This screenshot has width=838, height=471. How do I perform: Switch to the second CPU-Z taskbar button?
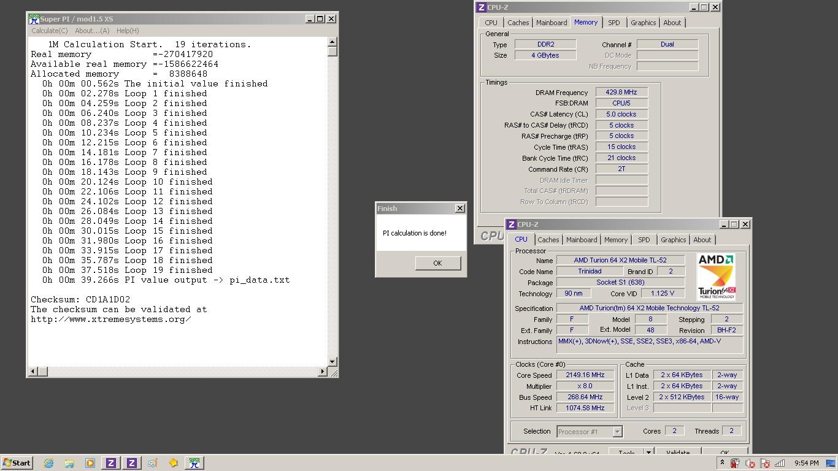click(x=132, y=463)
